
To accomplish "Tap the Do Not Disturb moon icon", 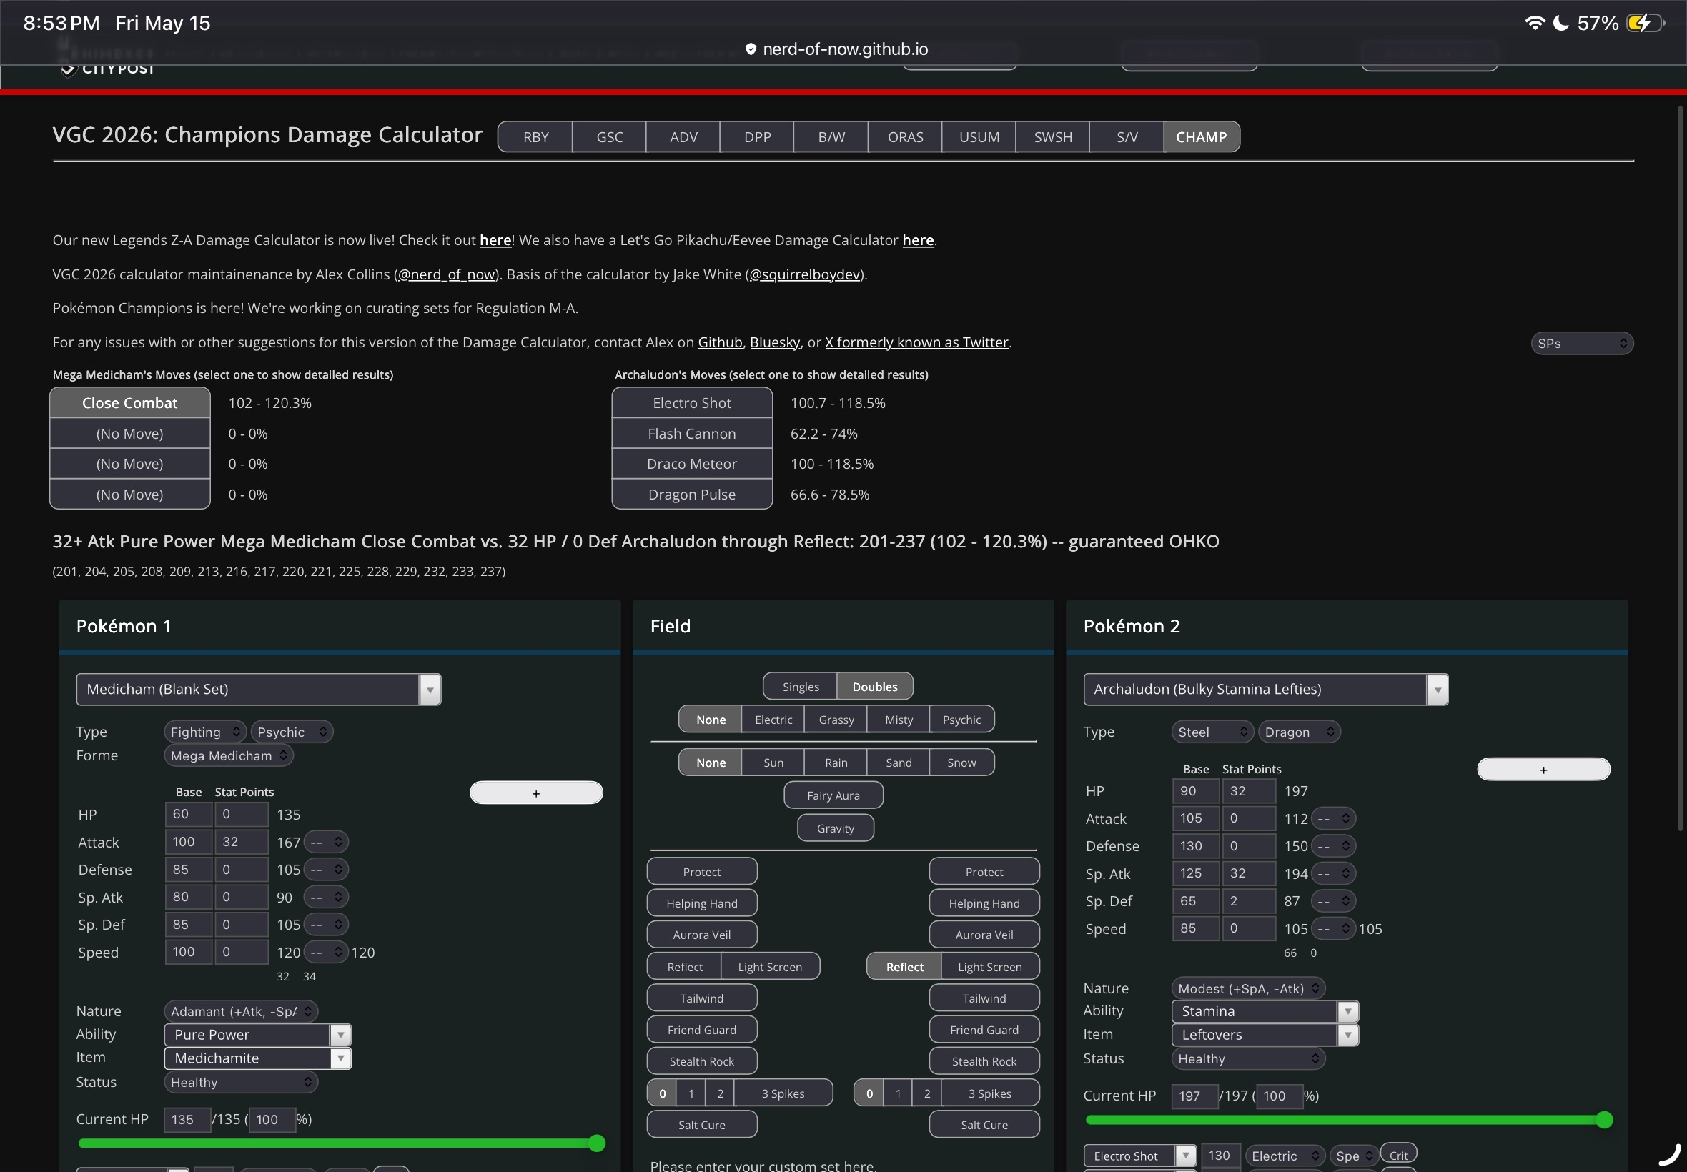I will (1561, 23).
